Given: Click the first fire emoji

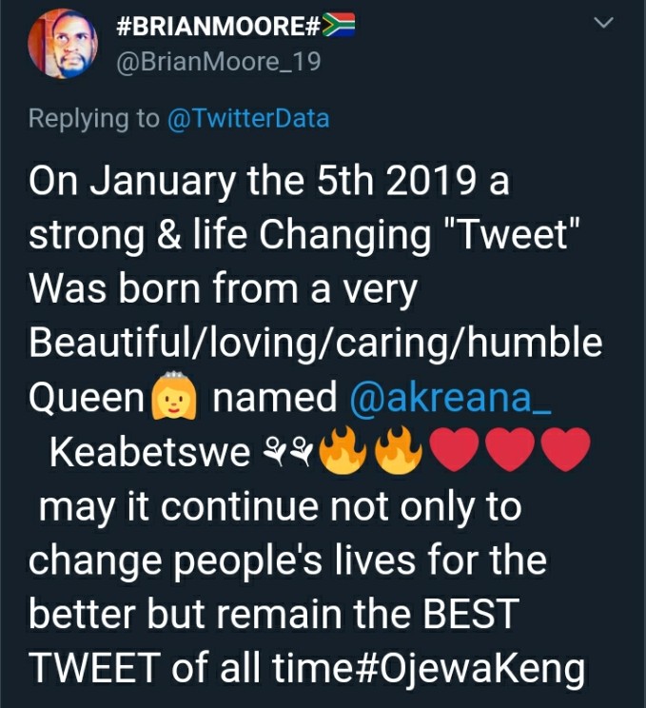Looking at the screenshot, I should 343,450.
